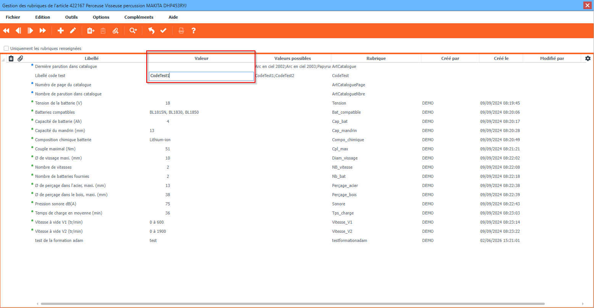The height and width of the screenshot is (308, 594).
Task: Select 'Ø de vissage maxi. (mm)' label
Action: coord(58,158)
